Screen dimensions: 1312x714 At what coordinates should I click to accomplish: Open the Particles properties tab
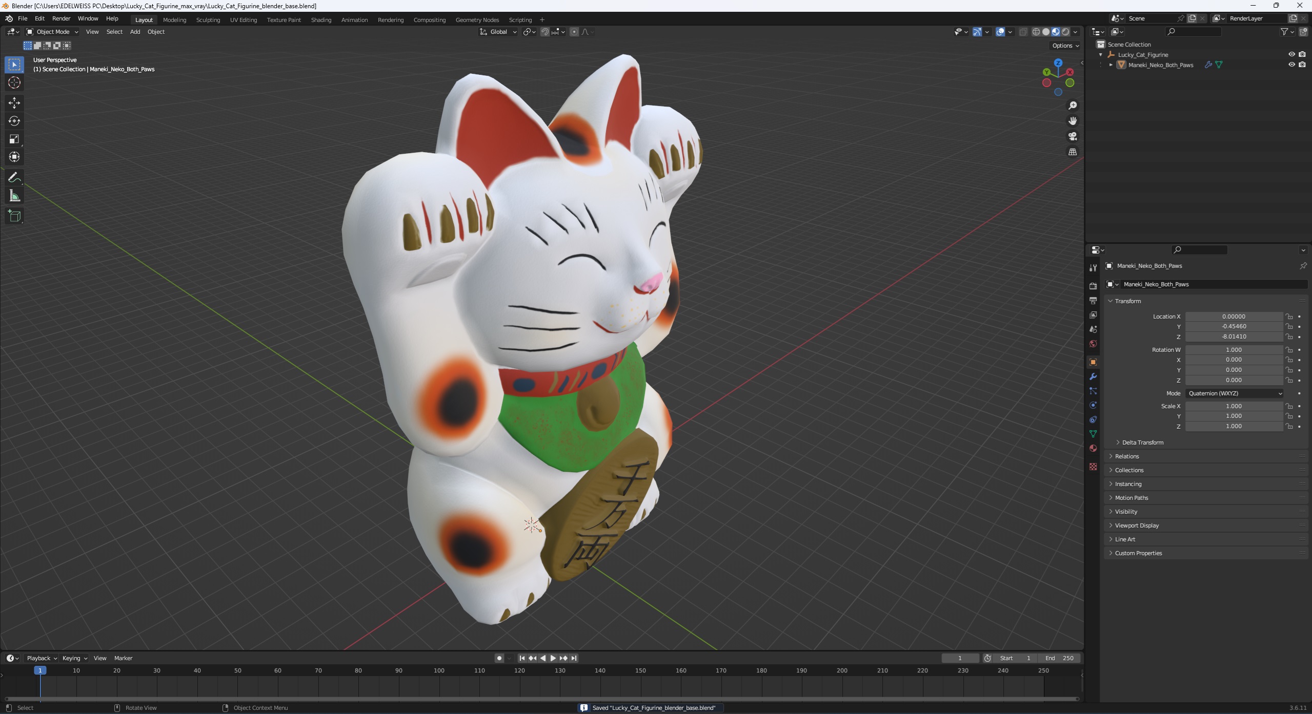[x=1093, y=391]
